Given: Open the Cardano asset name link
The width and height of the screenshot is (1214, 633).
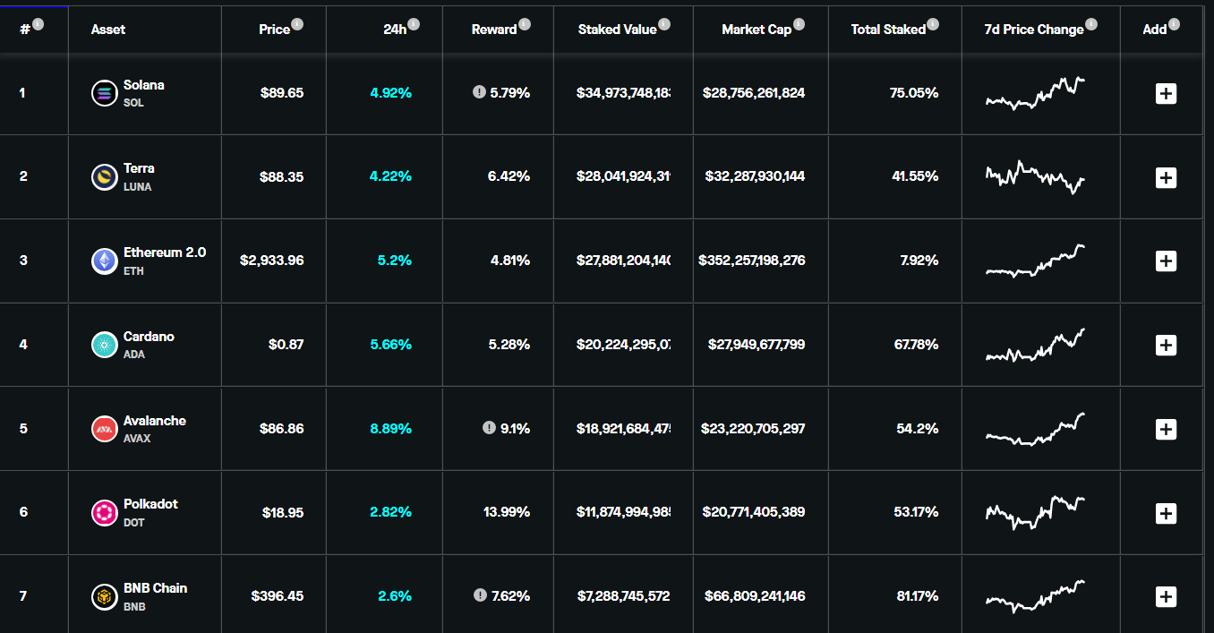Looking at the screenshot, I should [x=149, y=337].
